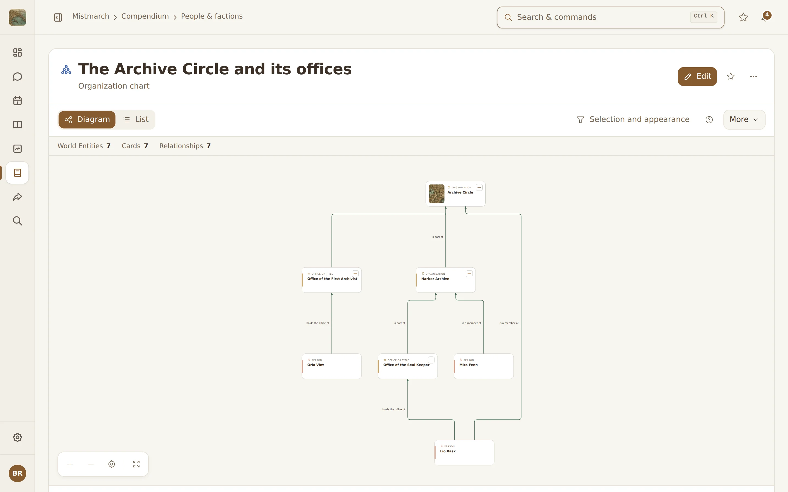This screenshot has width=788, height=492.
Task: Select the Relationships tab
Action: click(x=185, y=146)
